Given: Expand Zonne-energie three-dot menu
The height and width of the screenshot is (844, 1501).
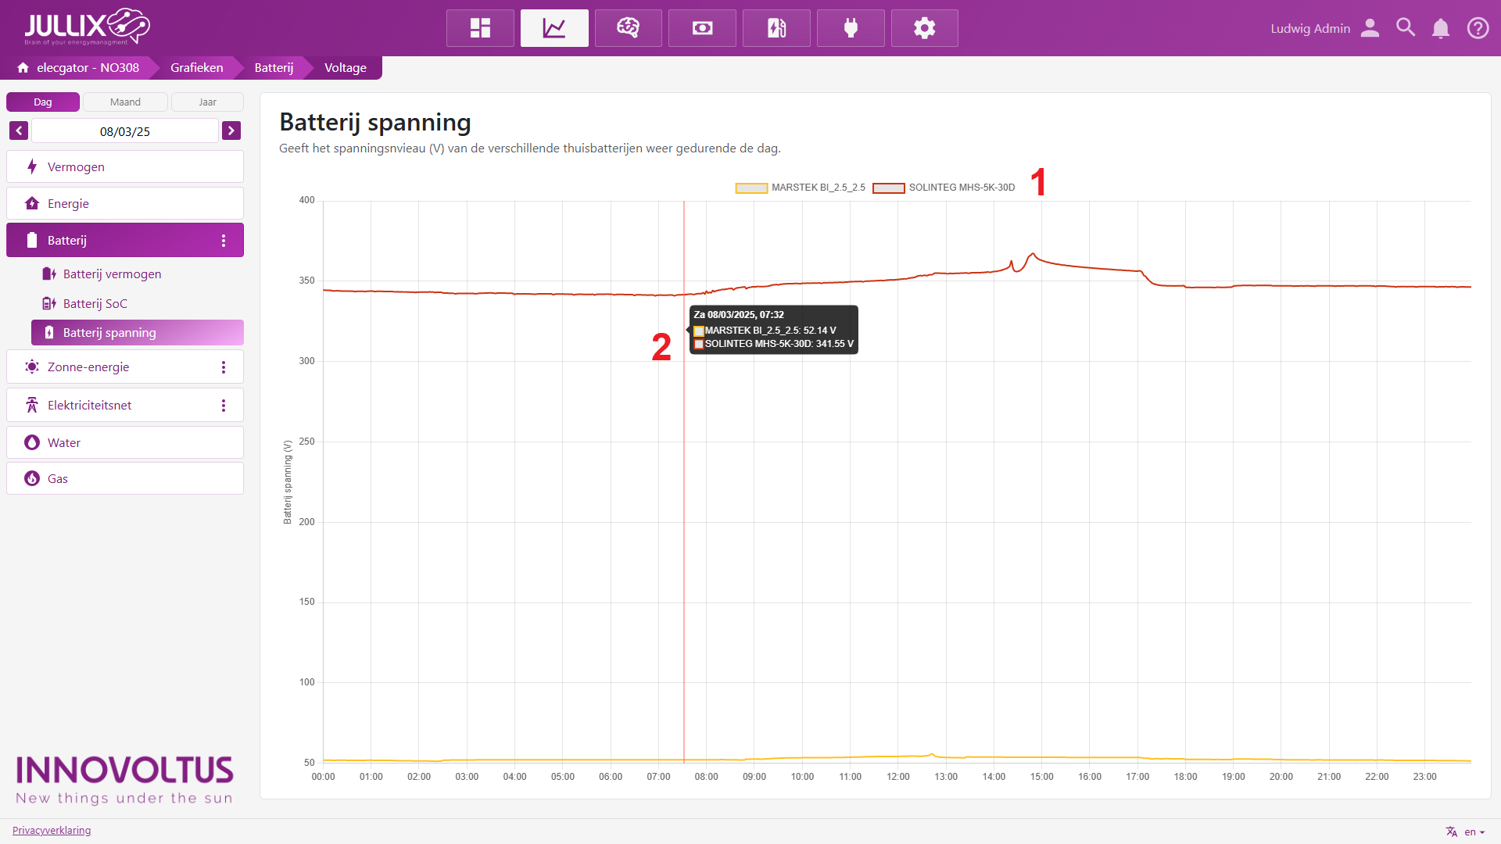Looking at the screenshot, I should 224,367.
